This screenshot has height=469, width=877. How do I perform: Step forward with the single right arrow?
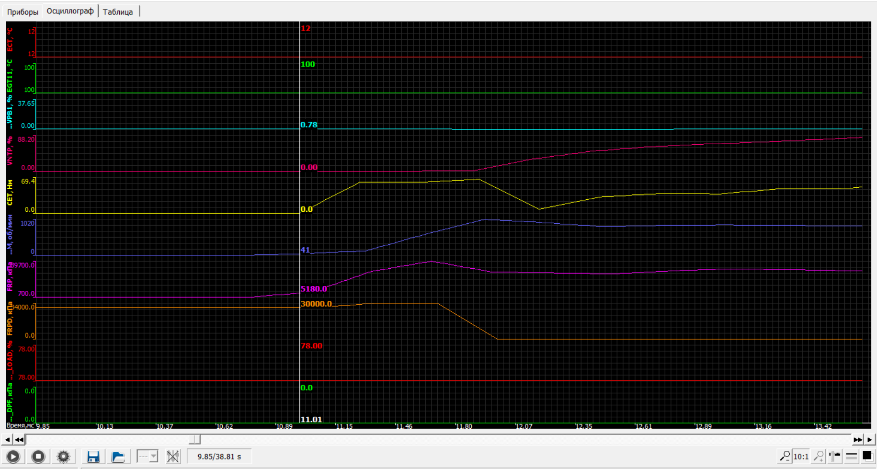(870, 439)
